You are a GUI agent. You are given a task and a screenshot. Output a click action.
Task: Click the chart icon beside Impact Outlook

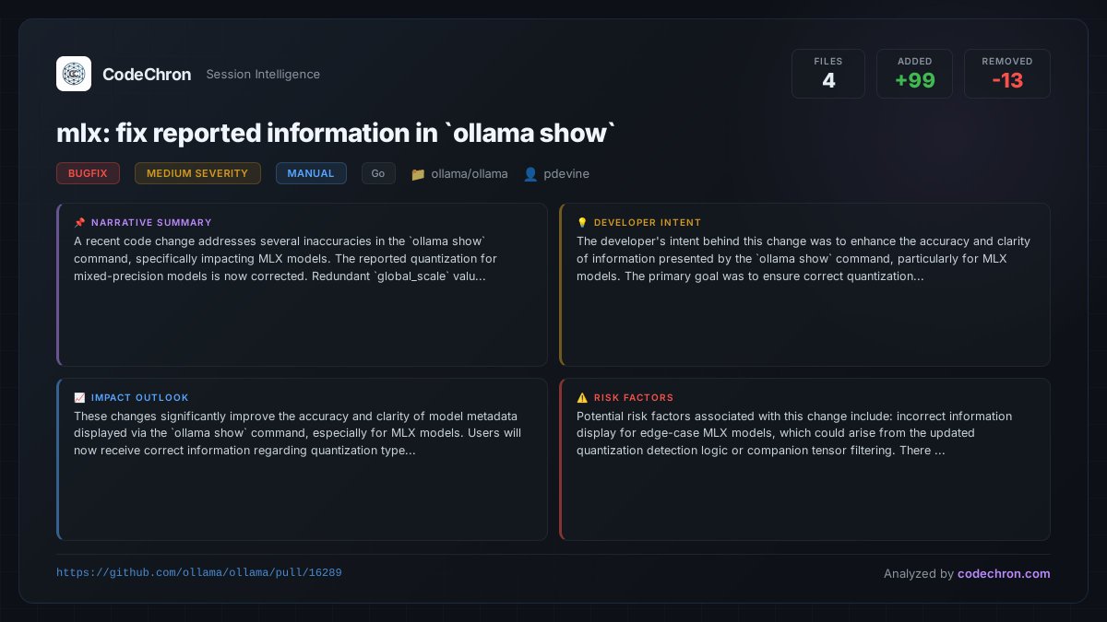click(79, 397)
